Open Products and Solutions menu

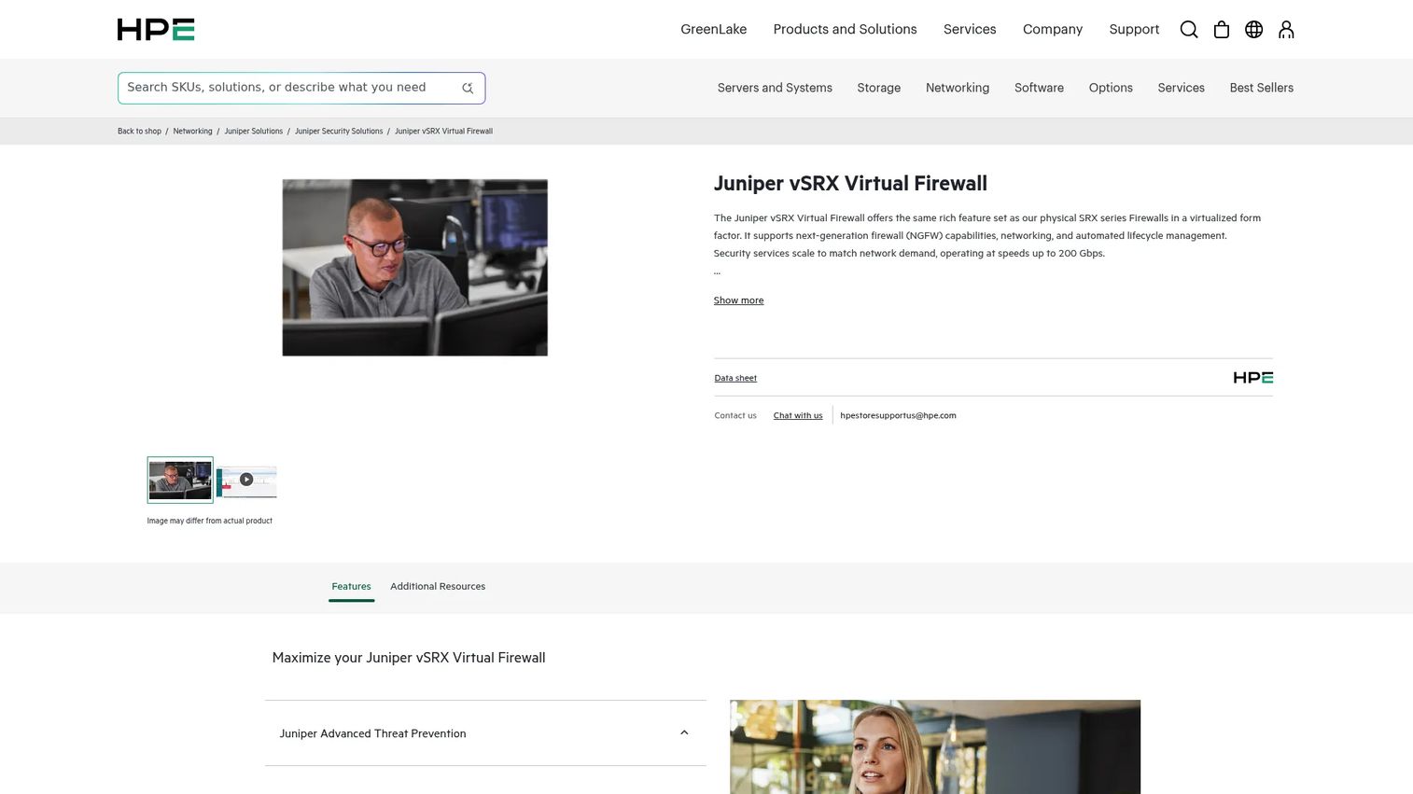tap(845, 30)
